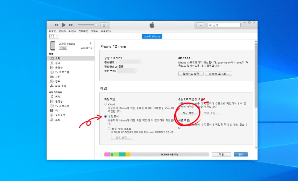Viewport: 298px width, 181px height.
Task: Click the vertical scrollbar thumb
Action: pyautogui.click(x=256, y=75)
